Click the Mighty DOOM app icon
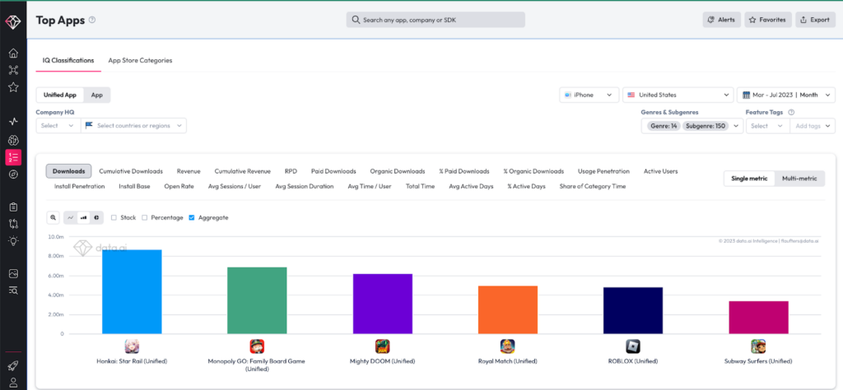Screen dimensions: 843x390 coord(382,346)
